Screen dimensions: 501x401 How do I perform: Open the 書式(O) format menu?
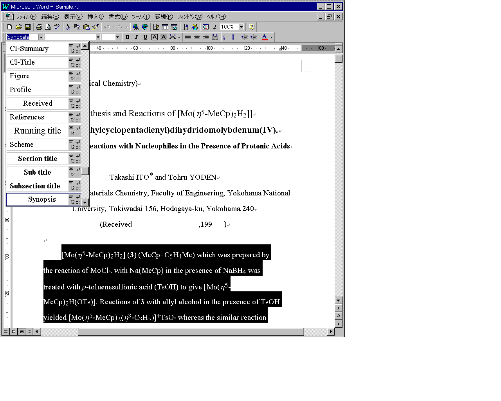coord(118,16)
